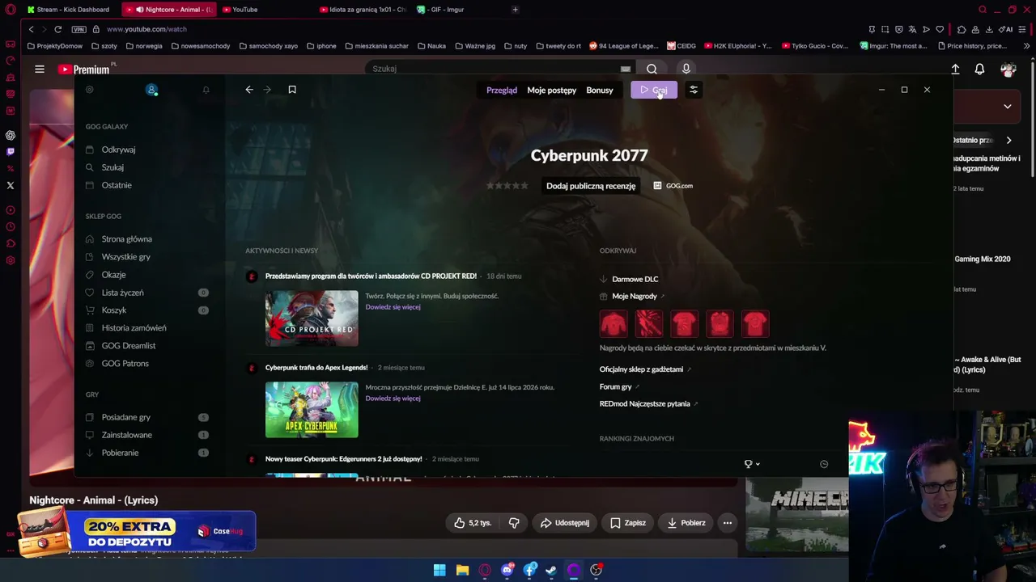Open Steam from the taskbar
The width and height of the screenshot is (1036, 582).
pyautogui.click(x=551, y=570)
